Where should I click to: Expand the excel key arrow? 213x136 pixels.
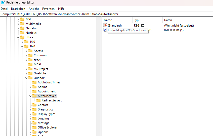pos(26,60)
